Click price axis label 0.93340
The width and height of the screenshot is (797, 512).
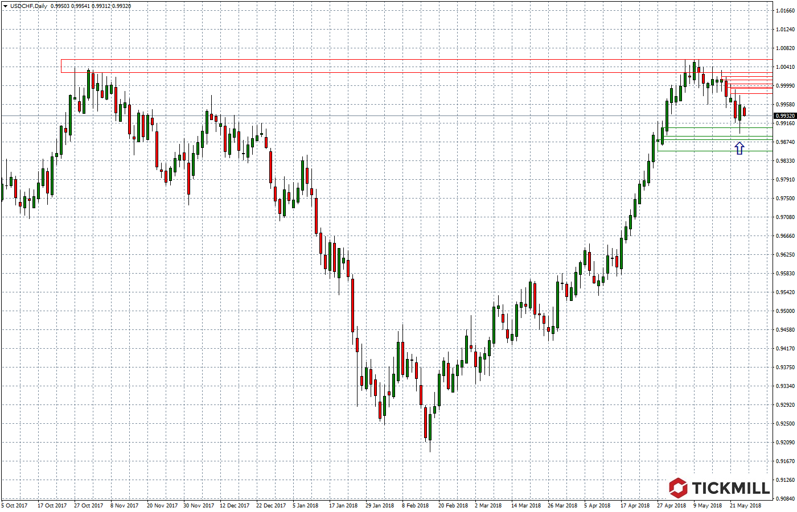(x=785, y=386)
